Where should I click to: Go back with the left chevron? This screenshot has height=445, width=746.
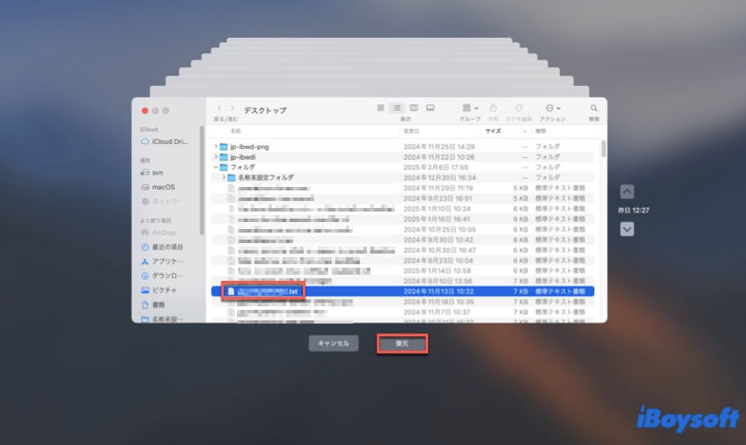point(219,108)
